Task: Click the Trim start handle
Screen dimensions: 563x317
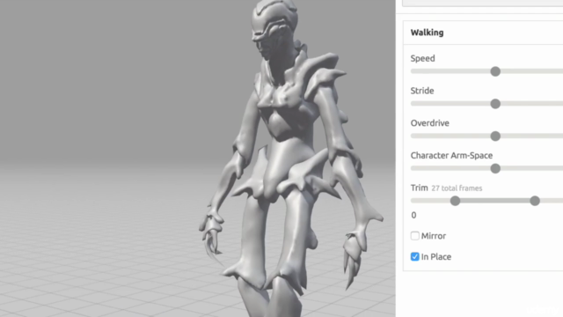Action: click(x=455, y=201)
